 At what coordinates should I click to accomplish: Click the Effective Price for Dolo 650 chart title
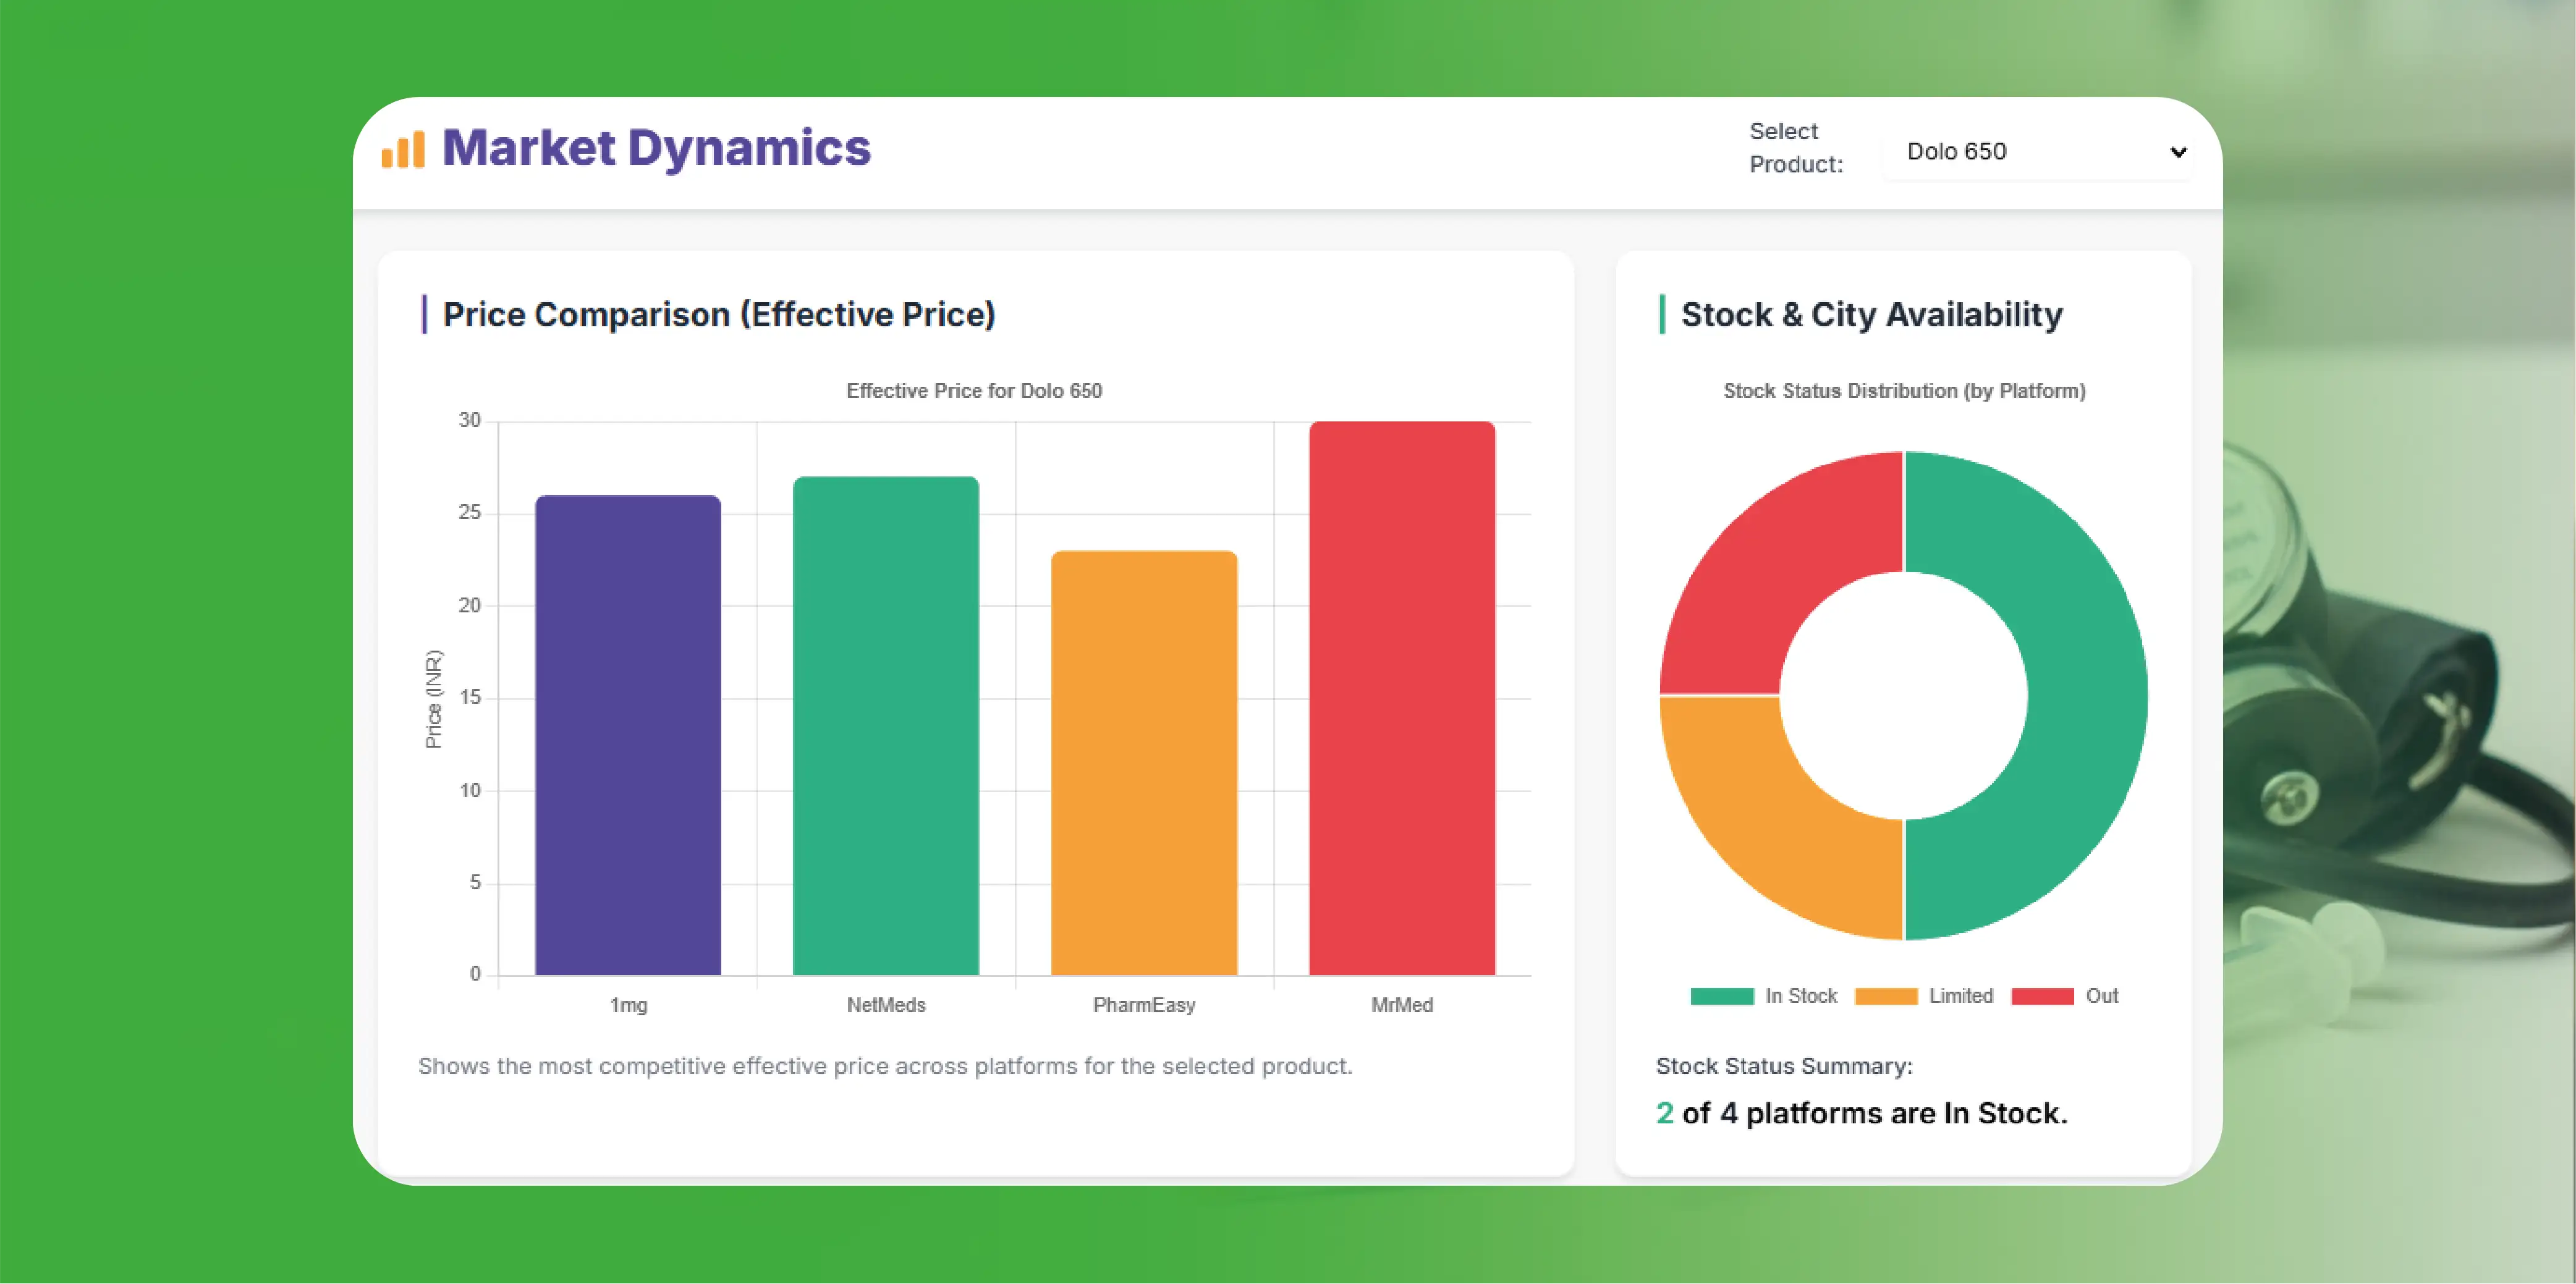pos(973,391)
